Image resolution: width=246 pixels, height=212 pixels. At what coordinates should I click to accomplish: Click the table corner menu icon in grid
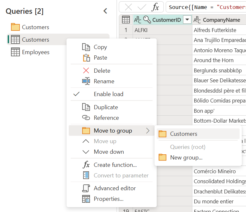(126, 20)
